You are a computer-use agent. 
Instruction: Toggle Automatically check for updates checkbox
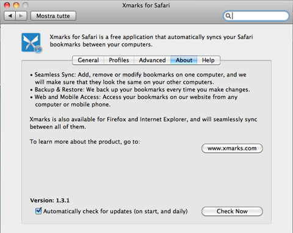pos(38,211)
